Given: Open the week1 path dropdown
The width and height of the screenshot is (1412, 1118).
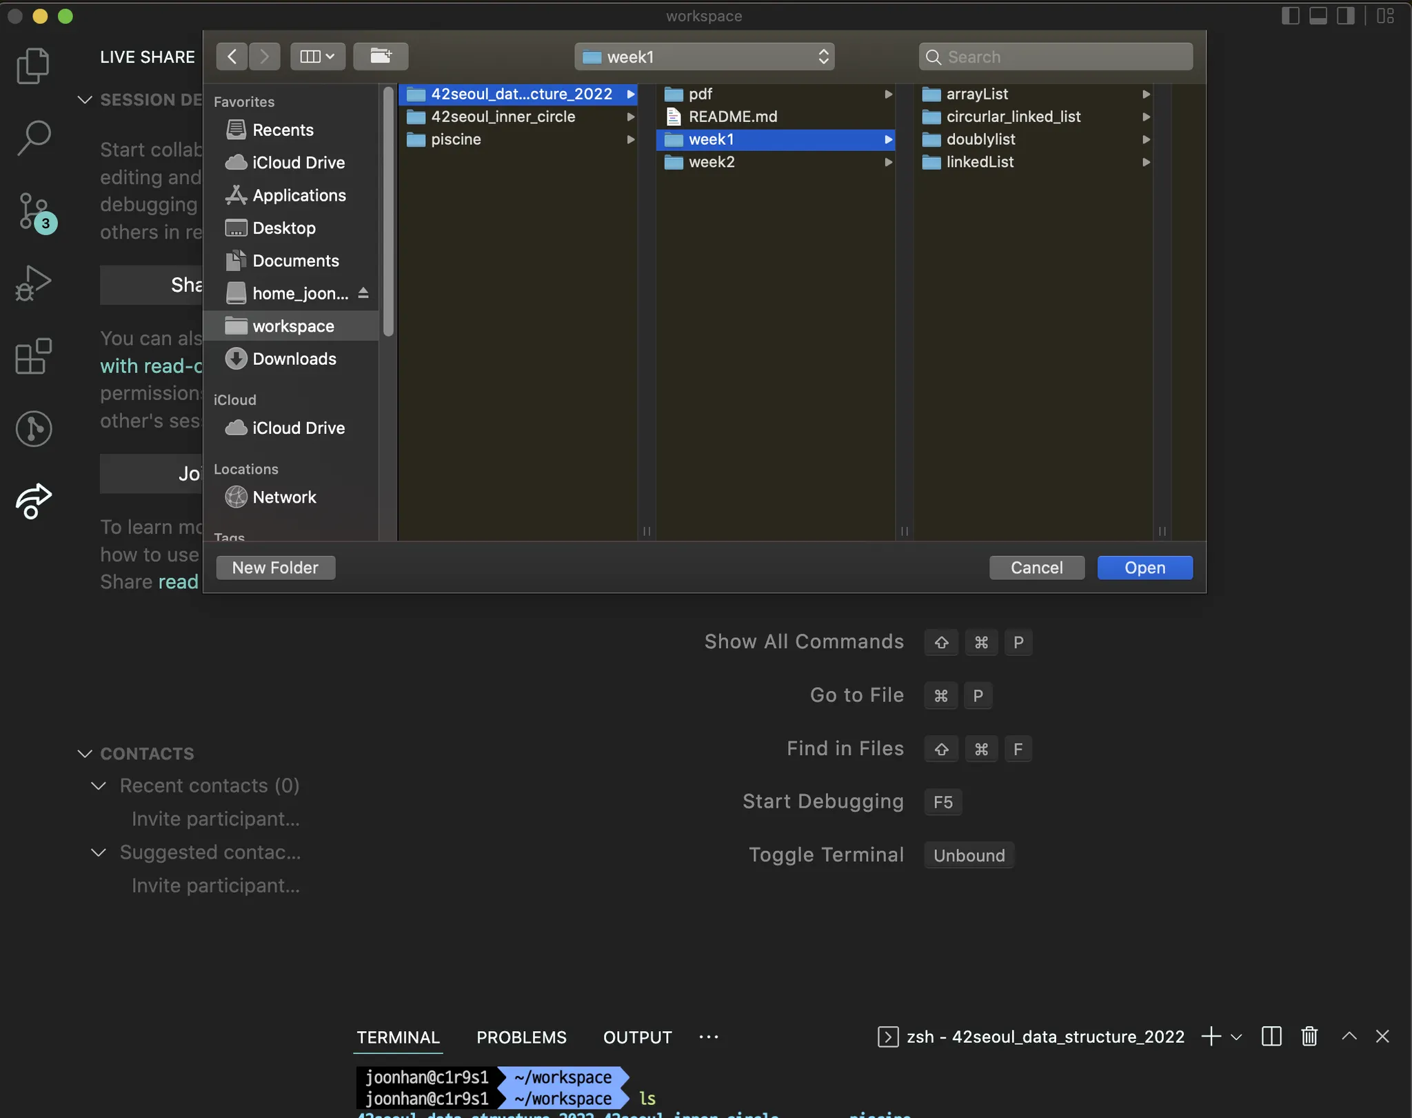Looking at the screenshot, I should coord(704,57).
